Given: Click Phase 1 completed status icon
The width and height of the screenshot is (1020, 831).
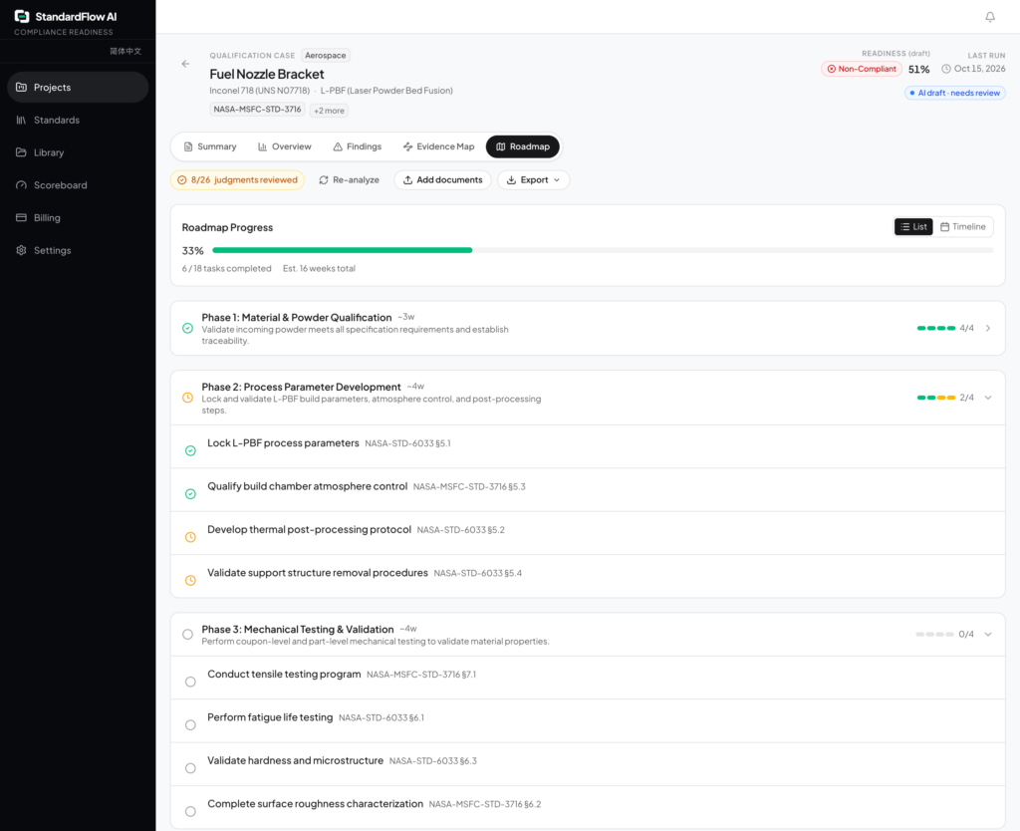Looking at the screenshot, I should (187, 328).
